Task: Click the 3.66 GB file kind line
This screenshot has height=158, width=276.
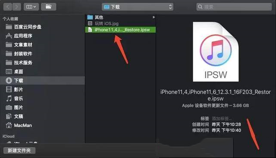Action: tap(216, 106)
